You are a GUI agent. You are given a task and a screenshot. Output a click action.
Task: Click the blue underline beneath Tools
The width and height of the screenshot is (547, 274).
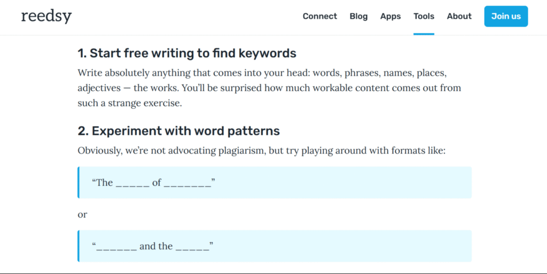(424, 34)
